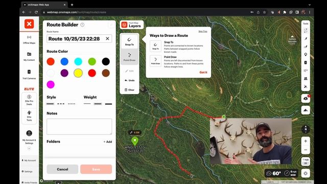The width and height of the screenshot is (327, 184).
Task: Toggle the 2D map view
Action: pos(306,162)
